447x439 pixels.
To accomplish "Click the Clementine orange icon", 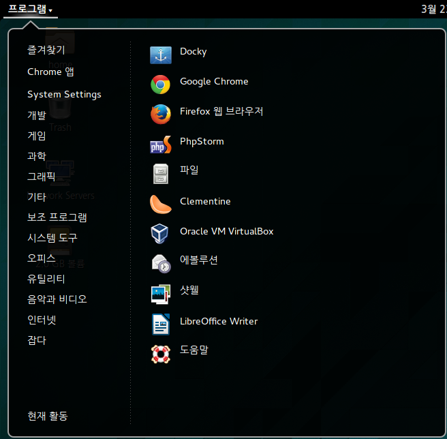I will pos(161,205).
